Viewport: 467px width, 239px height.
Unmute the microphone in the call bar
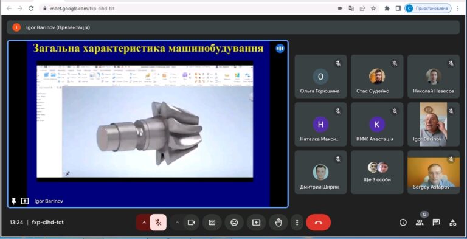158,223
